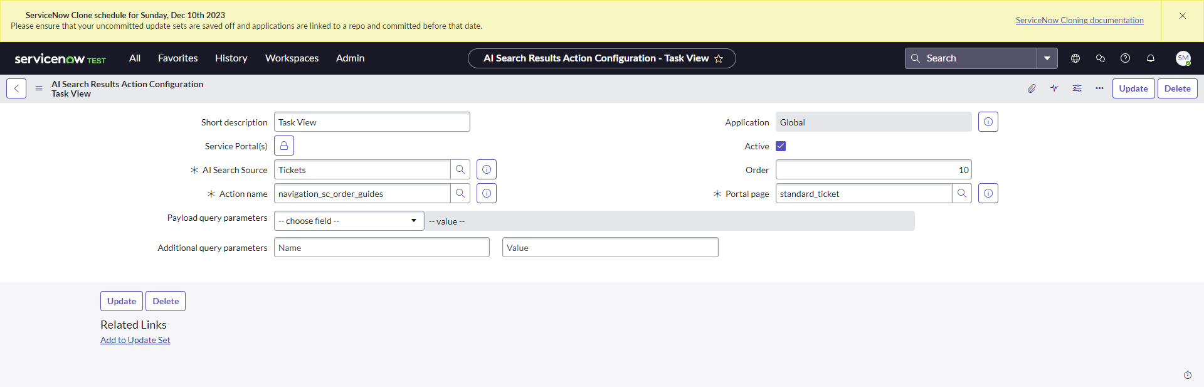Open ServiceNow Cloning documentation link

click(x=1080, y=20)
